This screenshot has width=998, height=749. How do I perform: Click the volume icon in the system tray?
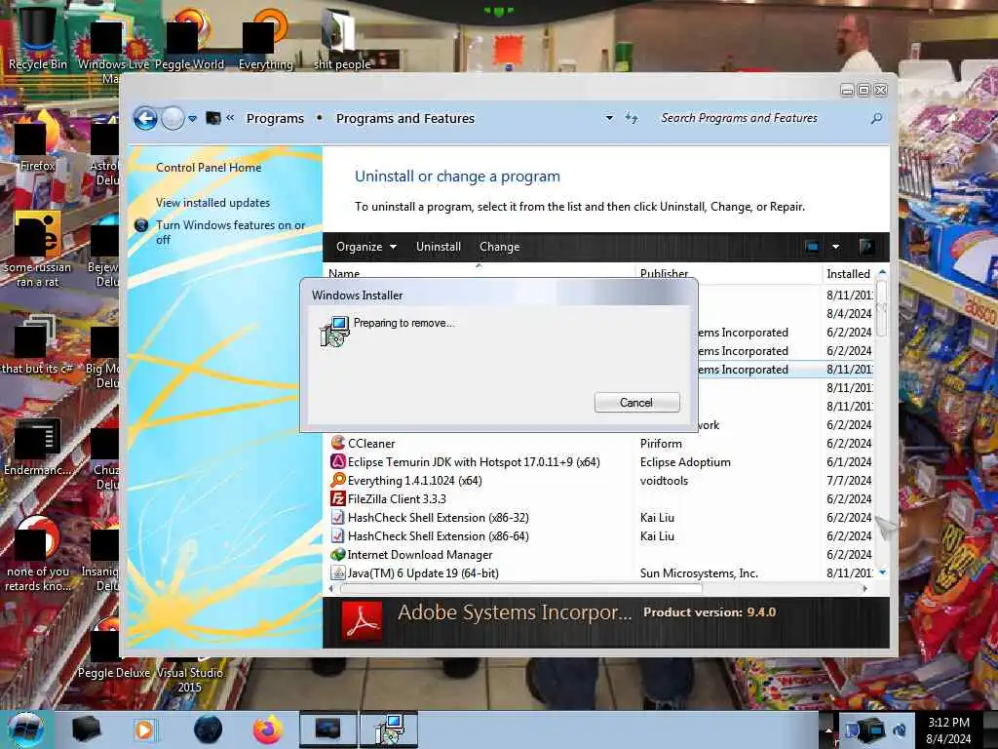click(x=900, y=729)
